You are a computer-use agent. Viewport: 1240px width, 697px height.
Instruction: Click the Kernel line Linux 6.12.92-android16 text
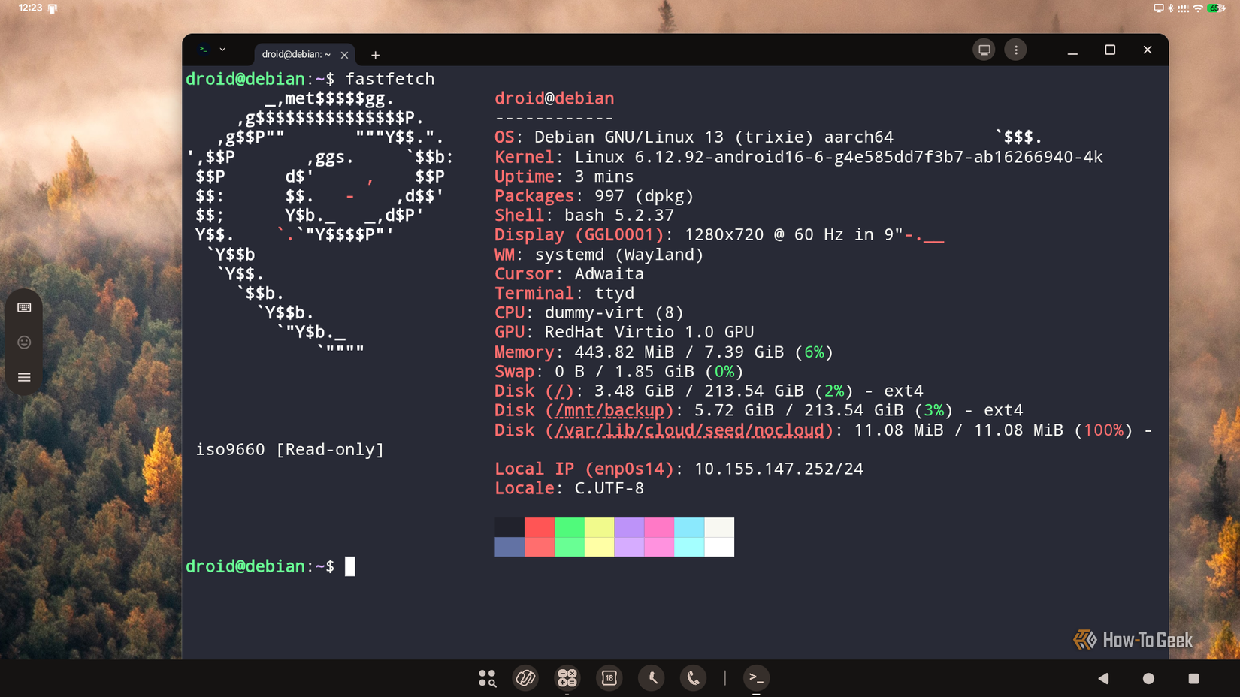839,157
